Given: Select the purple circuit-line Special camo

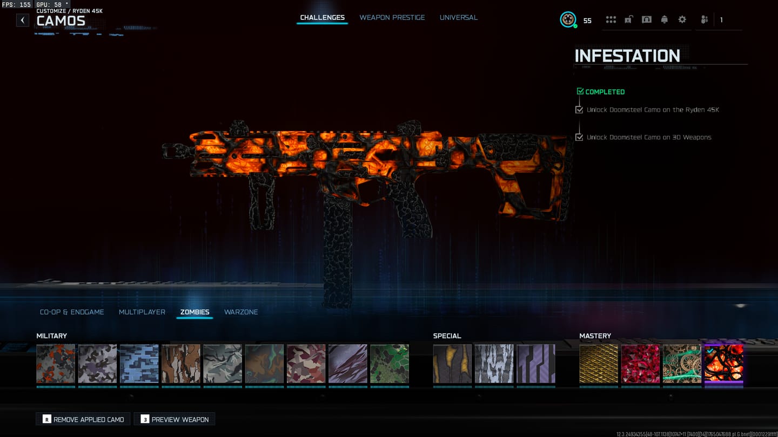Looking at the screenshot, I should 536,364.
